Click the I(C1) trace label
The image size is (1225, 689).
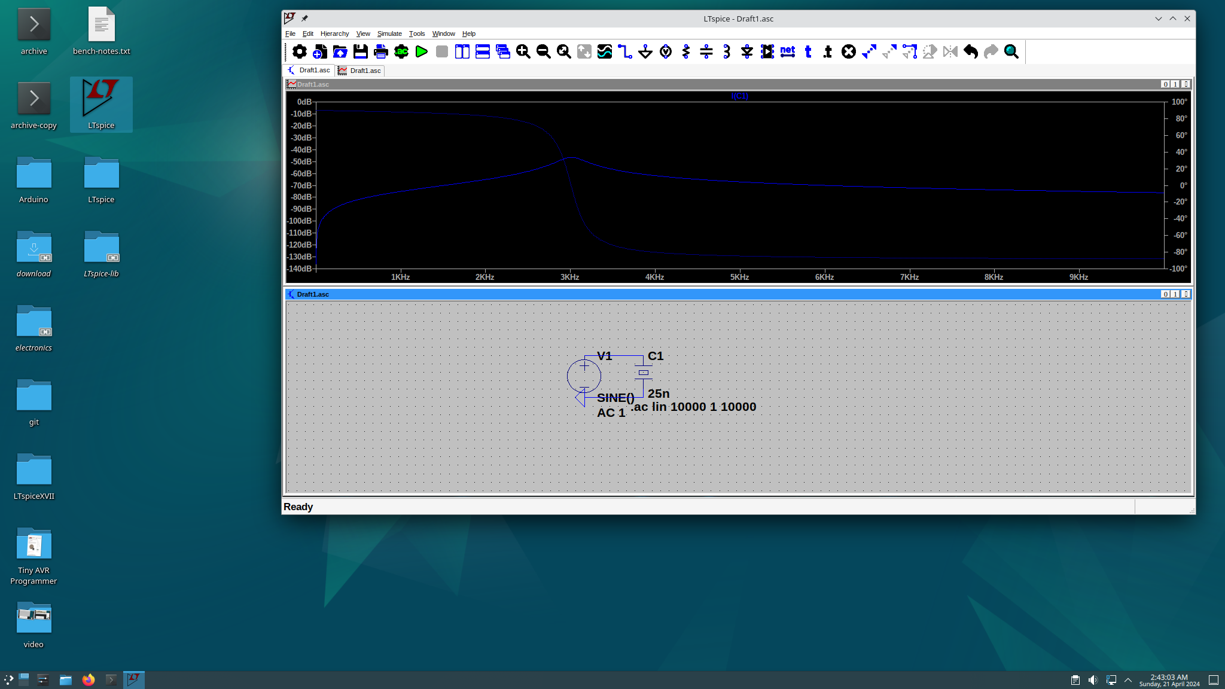coord(739,96)
